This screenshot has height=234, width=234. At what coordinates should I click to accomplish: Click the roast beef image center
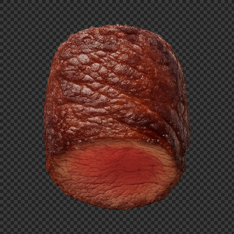click(117, 117)
